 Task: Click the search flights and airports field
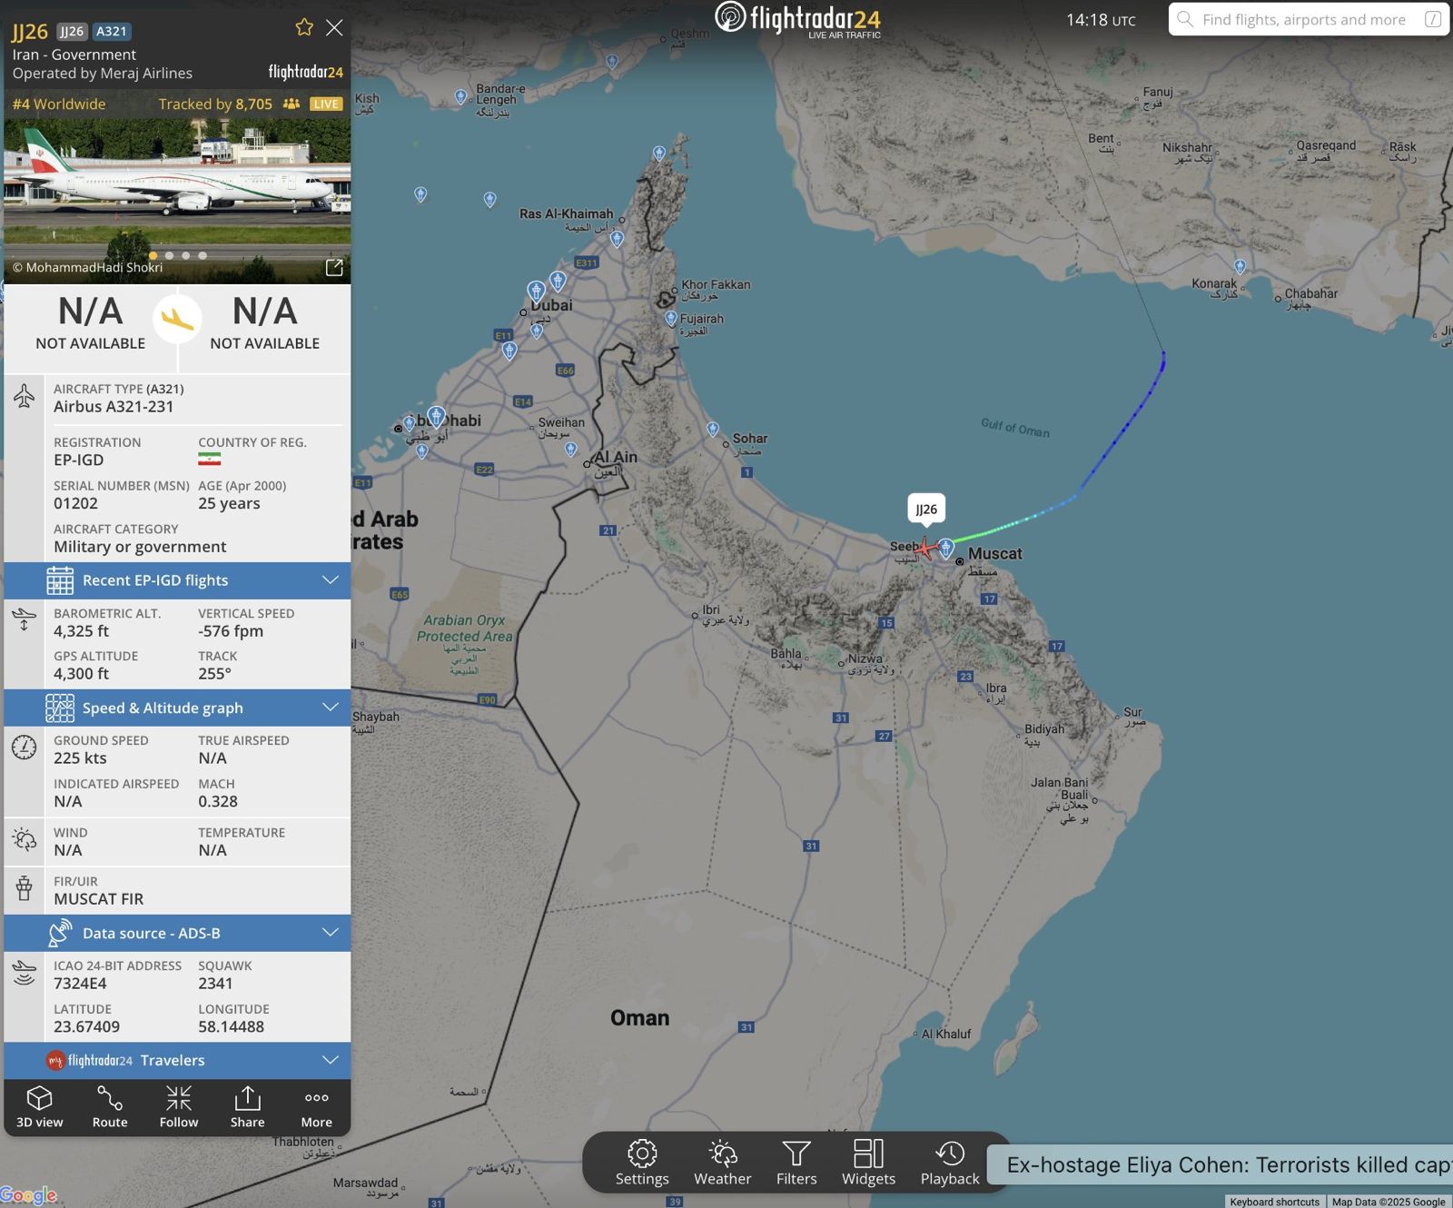coord(1309,19)
